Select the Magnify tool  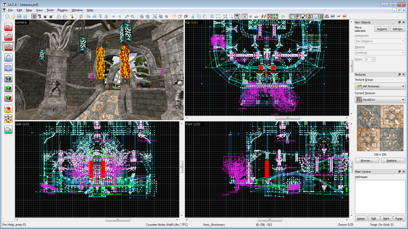click(x=8, y=37)
